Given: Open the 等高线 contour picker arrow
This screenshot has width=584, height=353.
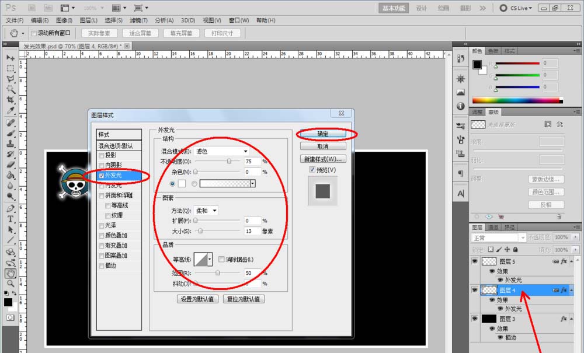Looking at the screenshot, I should click(210, 259).
